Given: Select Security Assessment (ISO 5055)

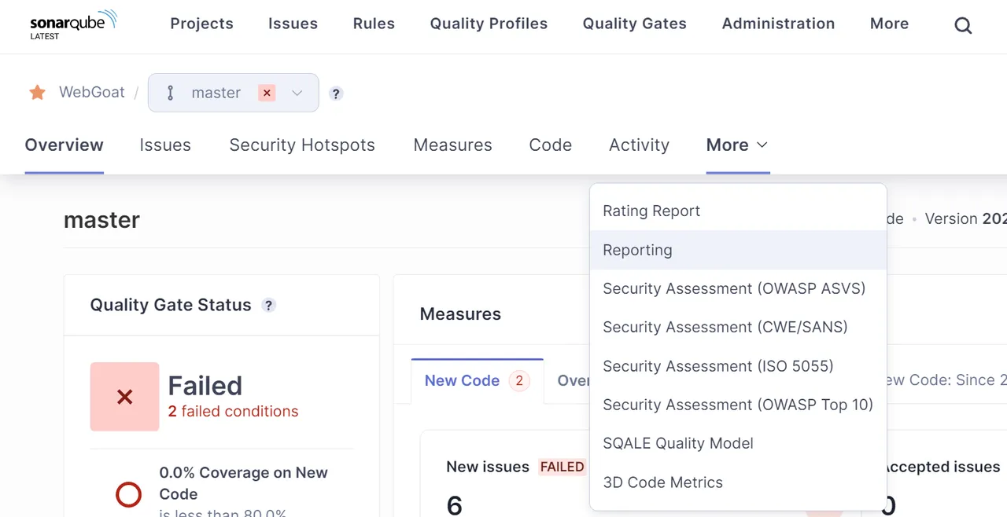Looking at the screenshot, I should point(738,366).
